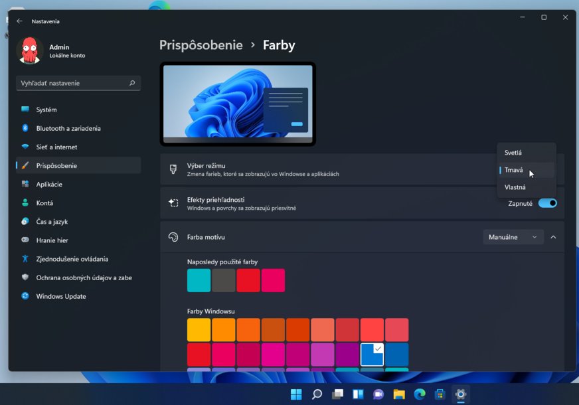Image resolution: width=579 pixels, height=405 pixels.
Task: Toggle the Efekty priehľadnosti switch
Action: (547, 203)
